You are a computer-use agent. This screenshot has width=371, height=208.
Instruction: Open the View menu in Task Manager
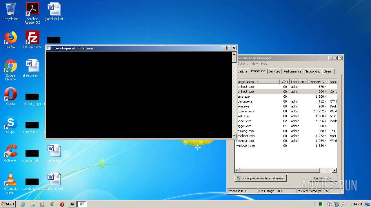(x=254, y=64)
